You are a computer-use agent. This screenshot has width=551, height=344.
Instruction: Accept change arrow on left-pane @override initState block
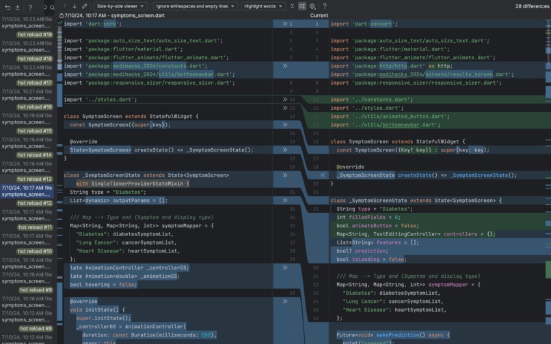tap(285, 301)
